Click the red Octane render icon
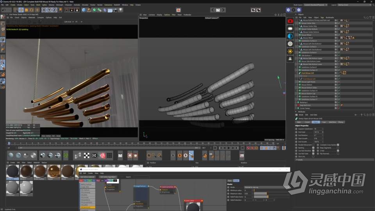Screen dimensions: 375x211 coord(290,21)
